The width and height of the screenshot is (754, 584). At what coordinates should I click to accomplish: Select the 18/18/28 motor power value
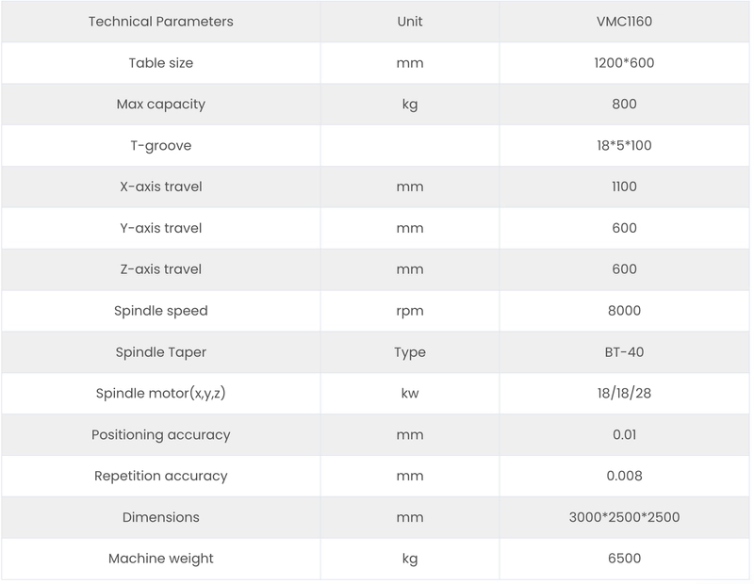[x=624, y=394]
